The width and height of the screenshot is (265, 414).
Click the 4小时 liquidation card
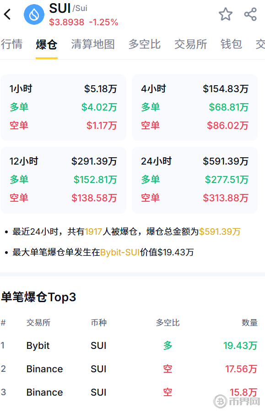coord(195,107)
